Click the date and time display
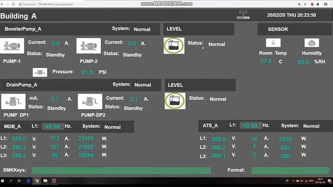This screenshot has width=333, height=187. (x=291, y=15)
